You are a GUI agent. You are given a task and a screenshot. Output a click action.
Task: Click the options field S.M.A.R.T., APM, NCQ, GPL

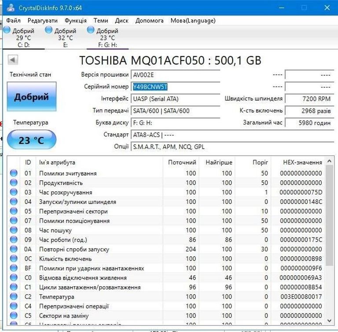click(232, 147)
